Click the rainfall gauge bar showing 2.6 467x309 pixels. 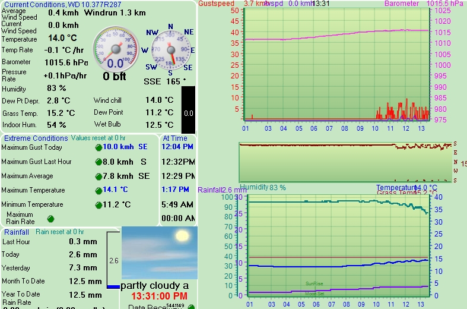[113, 260]
